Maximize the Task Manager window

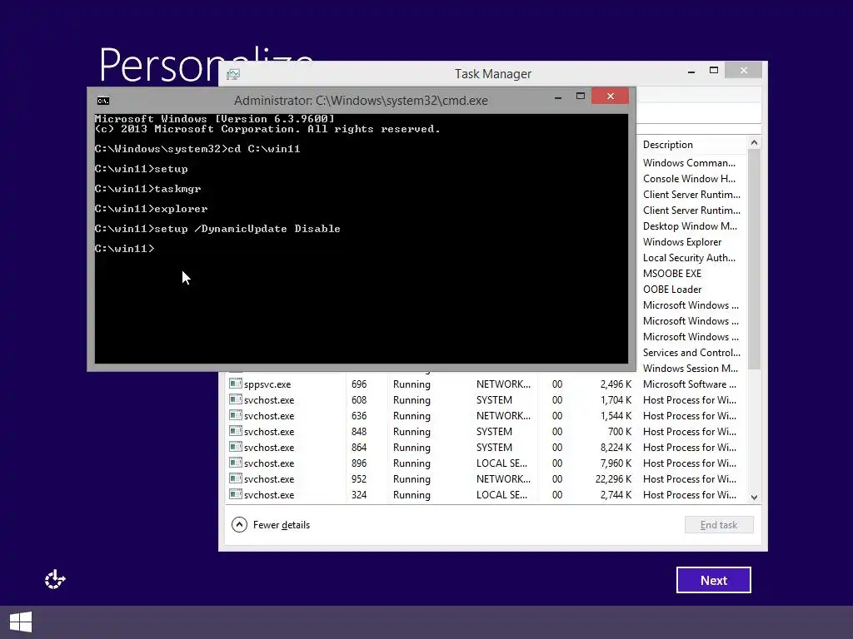coord(714,70)
